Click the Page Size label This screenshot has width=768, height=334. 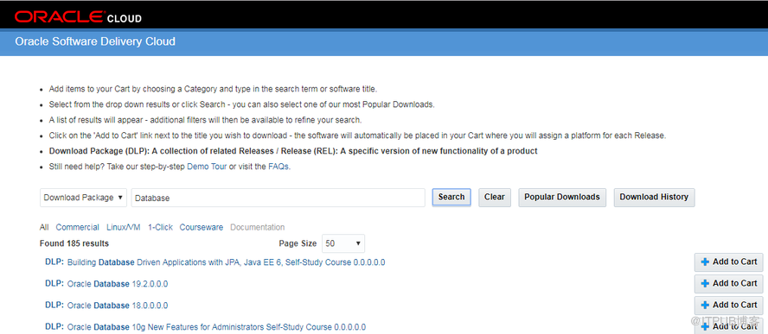tap(298, 243)
